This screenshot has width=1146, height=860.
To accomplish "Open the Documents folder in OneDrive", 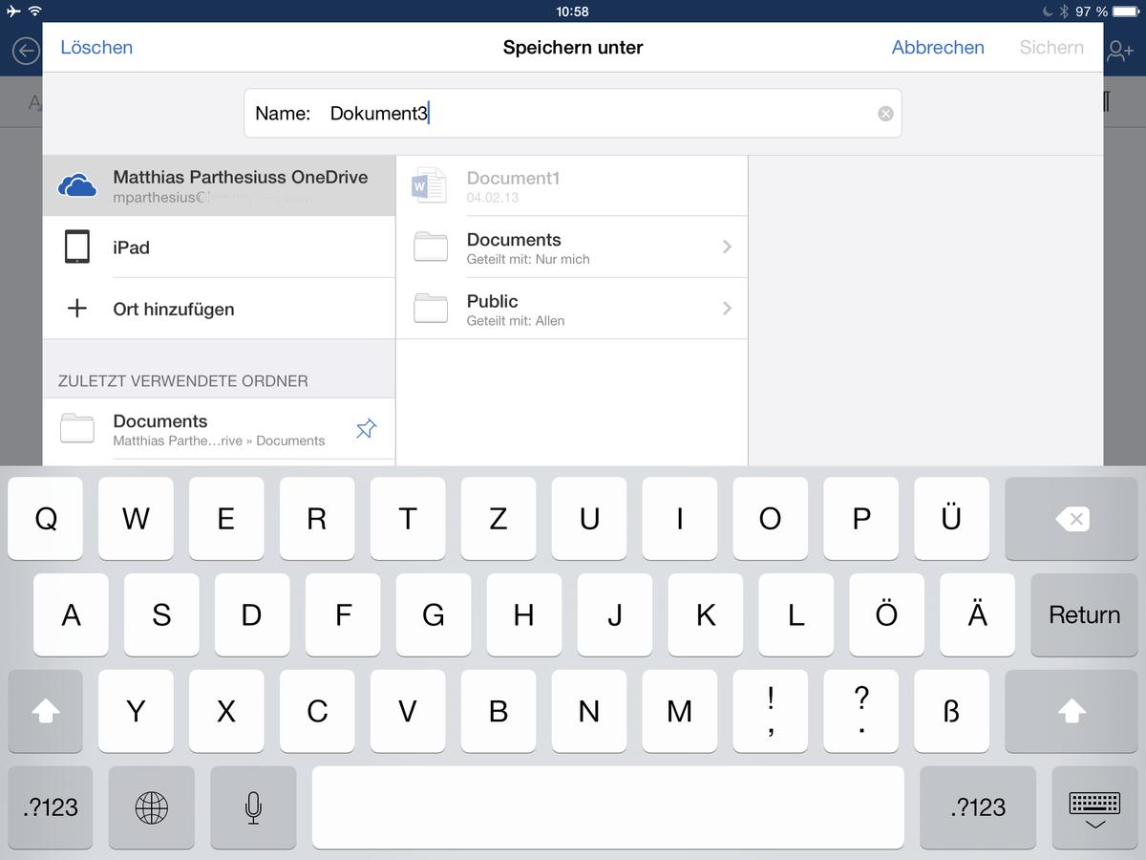I will (571, 247).
